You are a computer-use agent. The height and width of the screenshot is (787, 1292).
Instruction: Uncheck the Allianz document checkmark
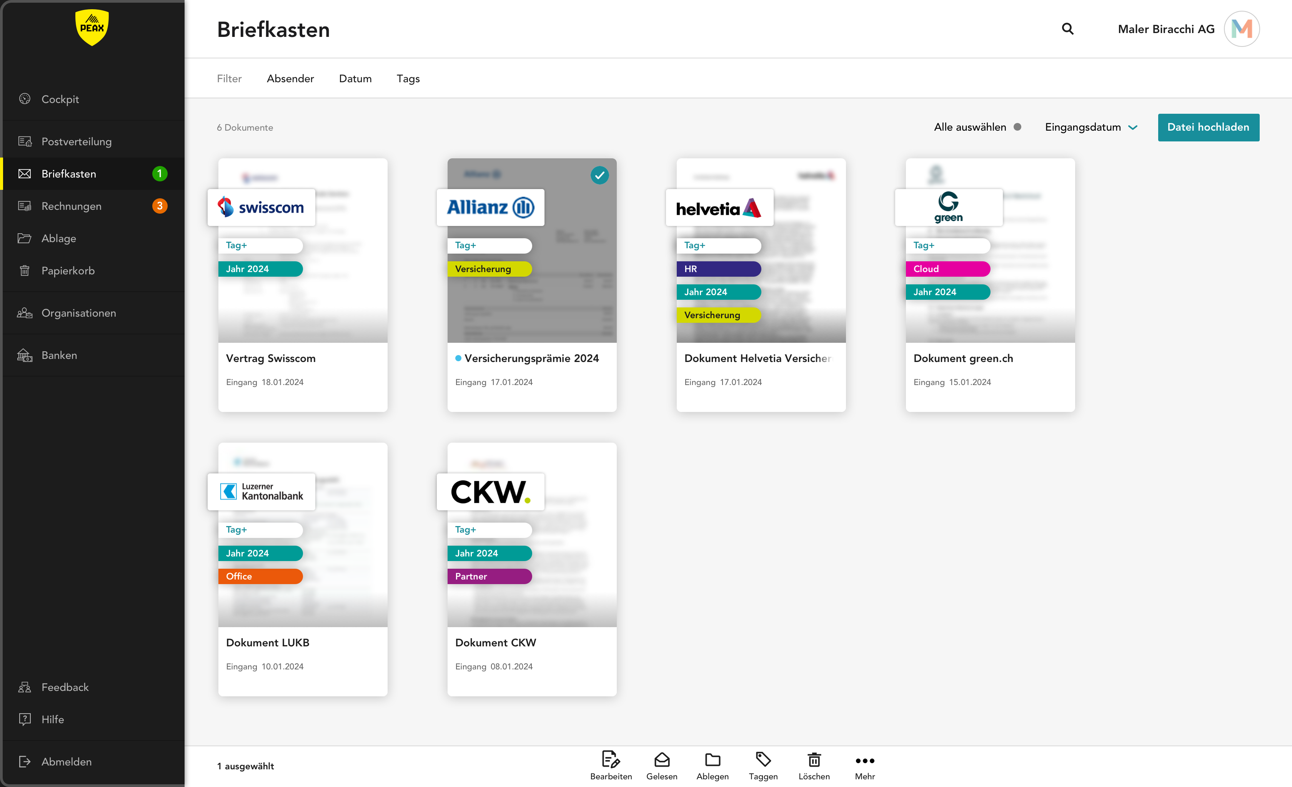click(x=599, y=175)
